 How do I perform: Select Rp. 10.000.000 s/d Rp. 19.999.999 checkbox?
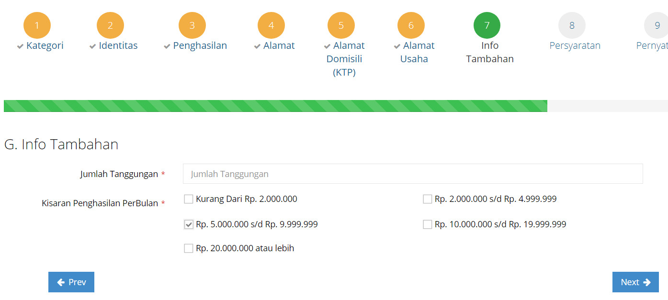click(428, 224)
